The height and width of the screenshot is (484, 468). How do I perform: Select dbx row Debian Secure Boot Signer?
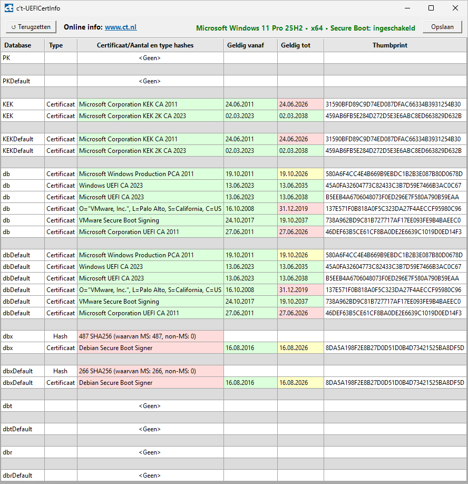[x=233, y=348]
